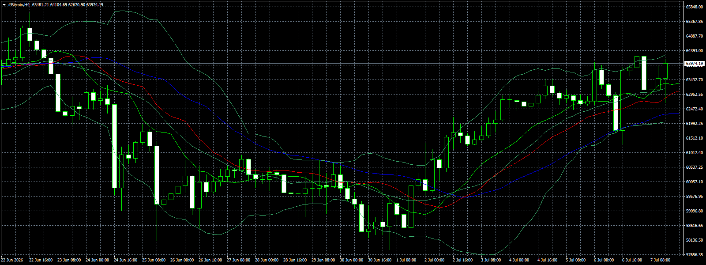Click the 25 Jun 08:00 time label
The height and width of the screenshot is (265, 706).
pyautogui.click(x=154, y=260)
